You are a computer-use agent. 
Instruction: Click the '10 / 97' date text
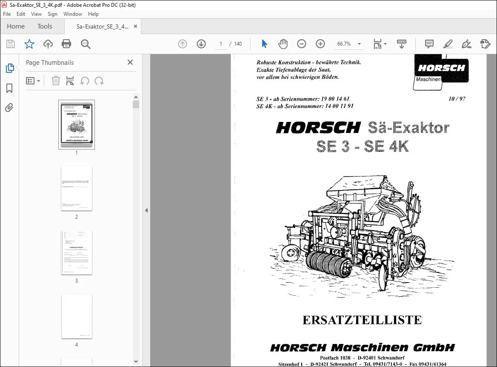tap(457, 99)
